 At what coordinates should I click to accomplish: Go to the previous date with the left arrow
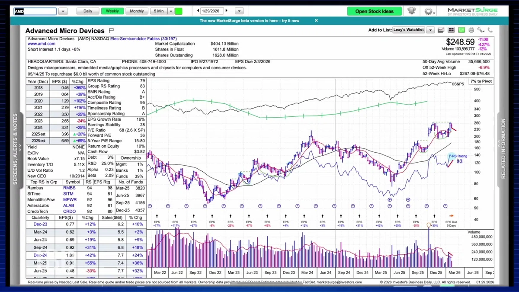(198, 11)
